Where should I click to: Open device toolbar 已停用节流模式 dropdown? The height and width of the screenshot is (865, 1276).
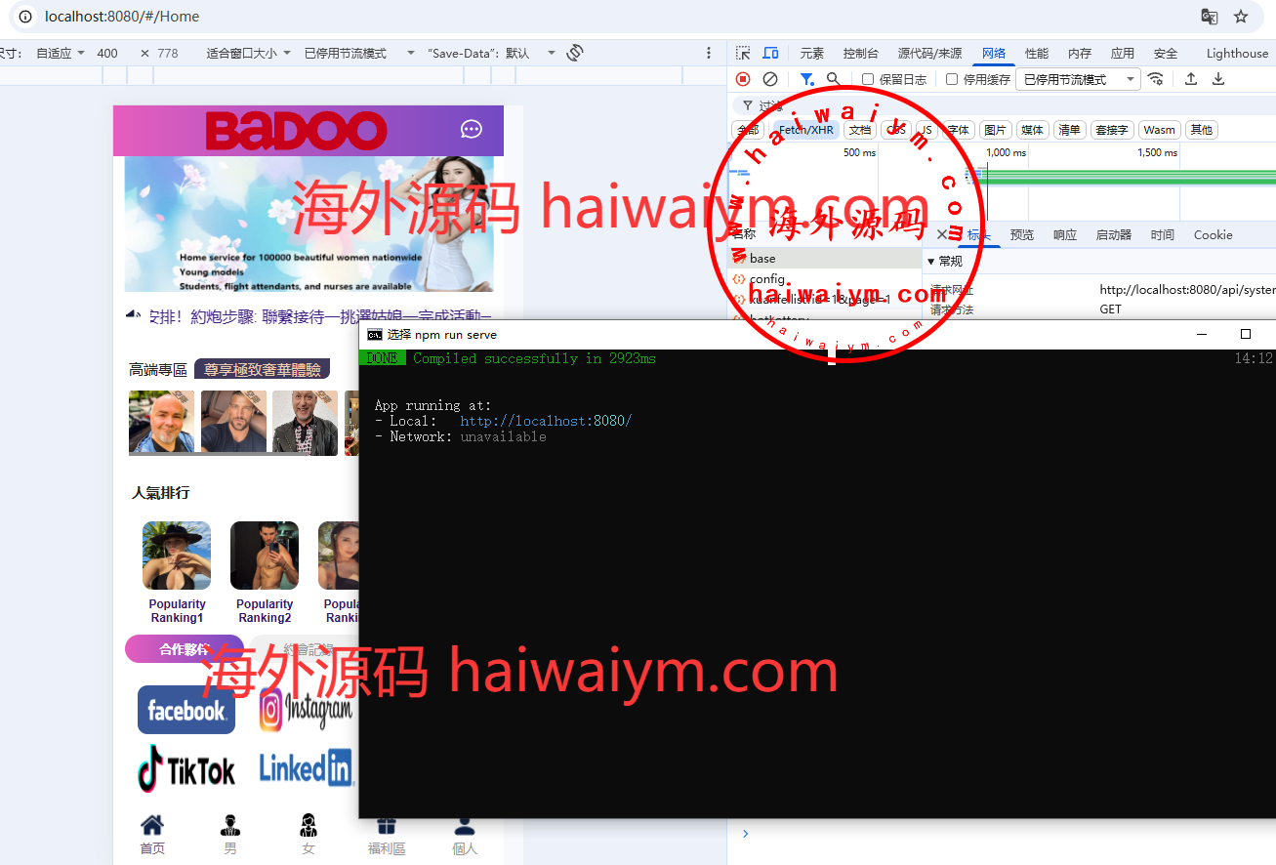[359, 53]
